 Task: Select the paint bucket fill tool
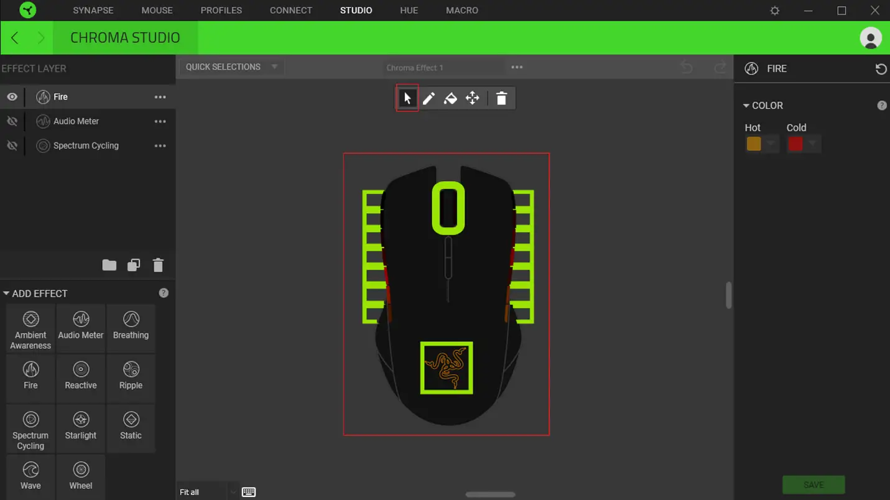[450, 98]
